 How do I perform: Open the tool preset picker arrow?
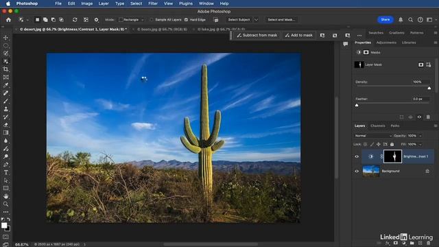pos(27,20)
